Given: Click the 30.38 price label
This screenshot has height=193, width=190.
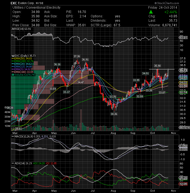Looking at the screenshot, I should 10,108.
